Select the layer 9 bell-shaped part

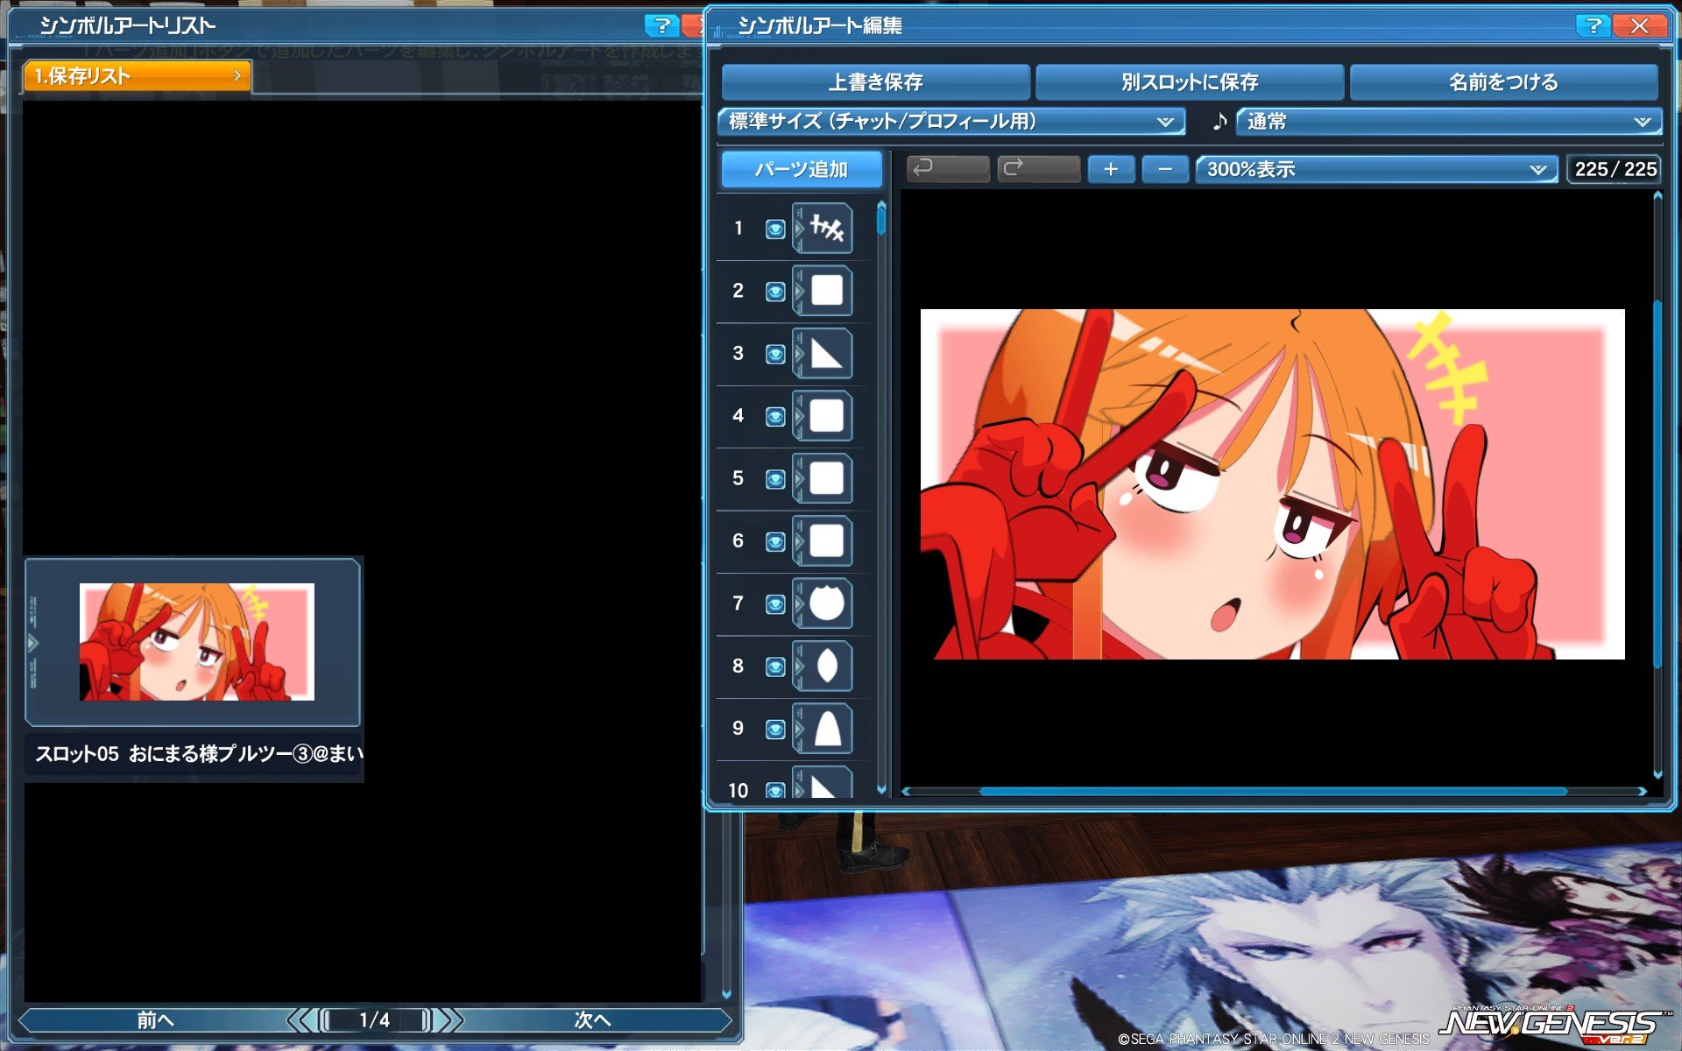tap(823, 729)
